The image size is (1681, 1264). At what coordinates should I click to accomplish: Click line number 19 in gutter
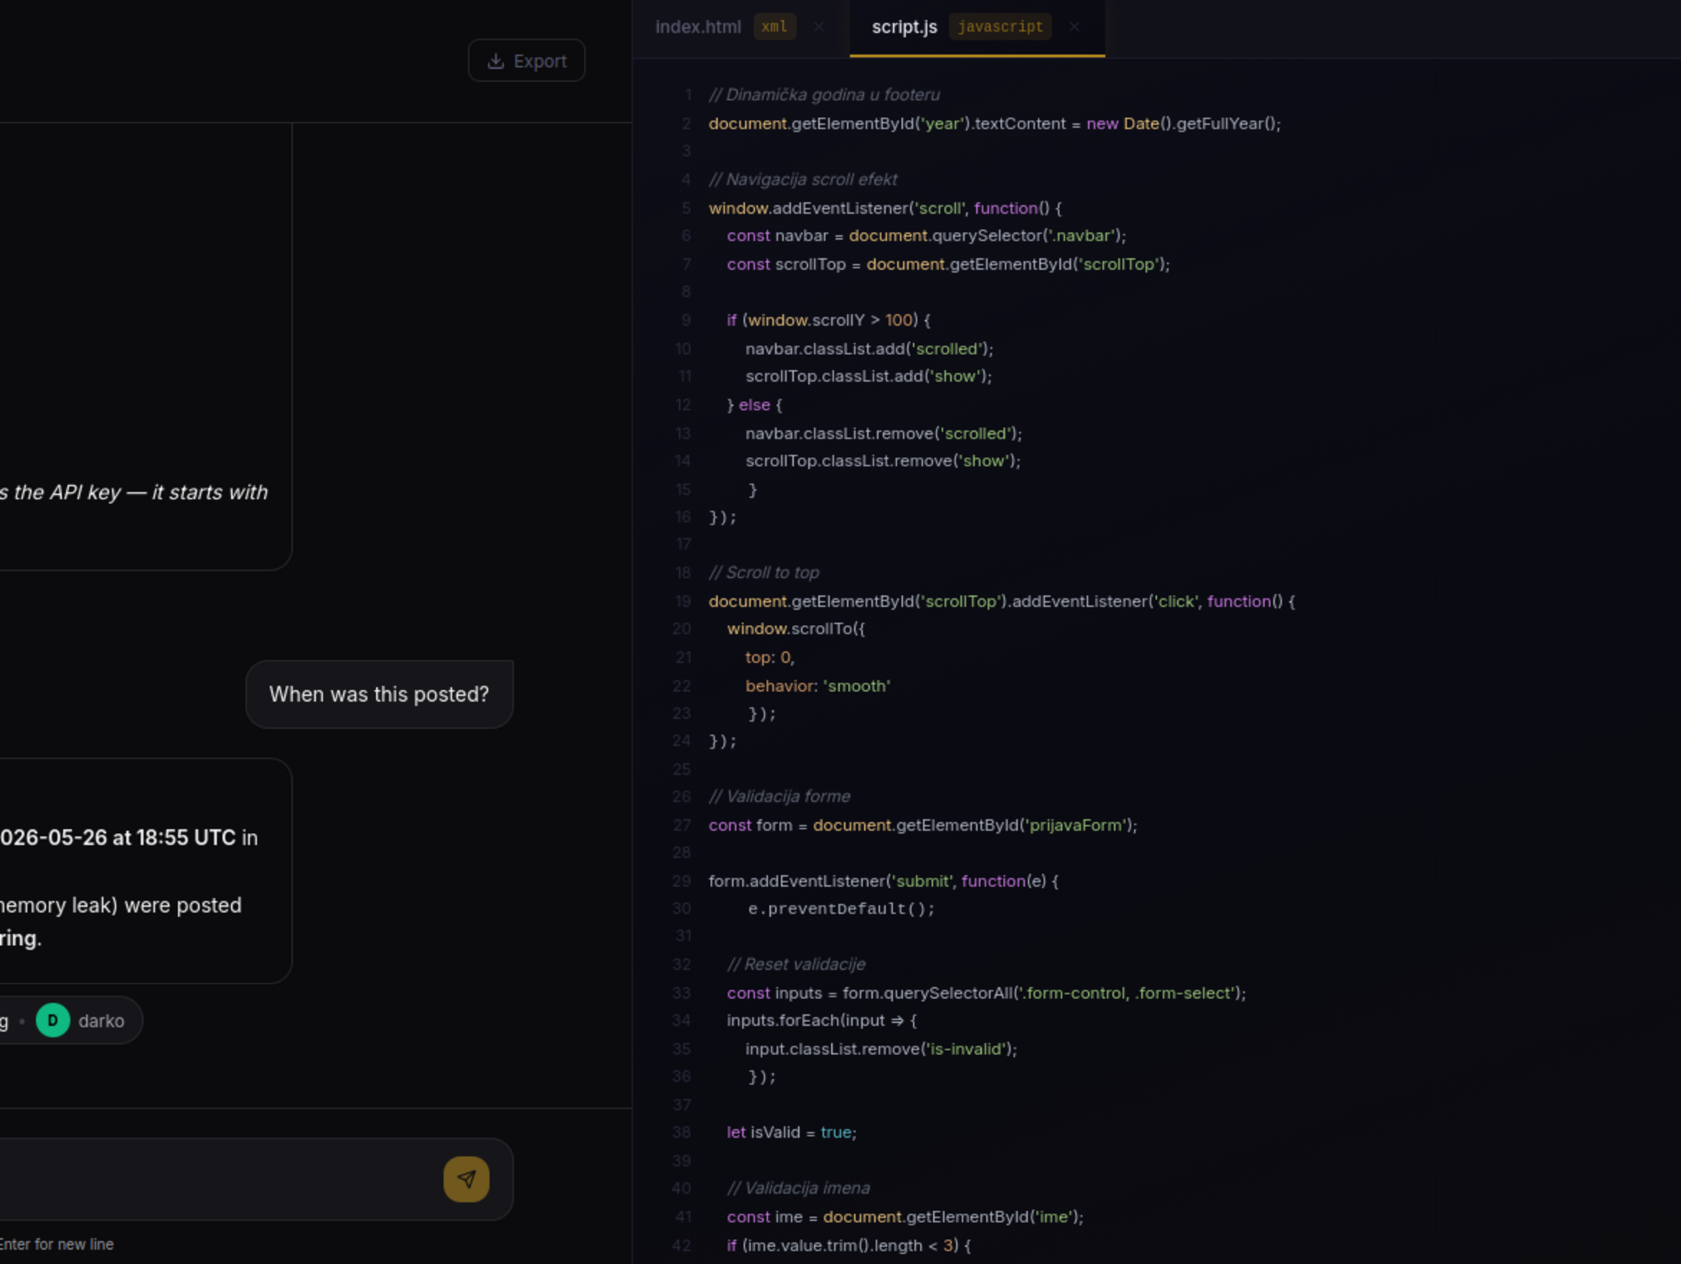[x=683, y=602]
